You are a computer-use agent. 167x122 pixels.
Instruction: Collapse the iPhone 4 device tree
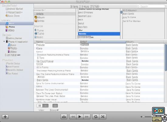(x=4, y=41)
